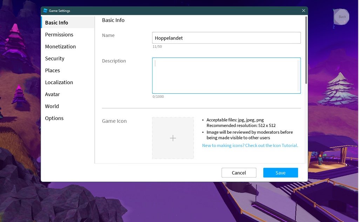Image resolution: width=359 pixels, height=222 pixels.
Task: Click the Back face of the view cube
Action: click(342, 17)
